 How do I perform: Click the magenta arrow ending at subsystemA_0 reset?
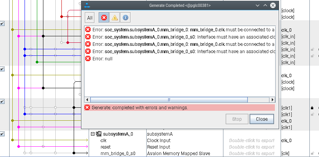[x=87, y=146]
